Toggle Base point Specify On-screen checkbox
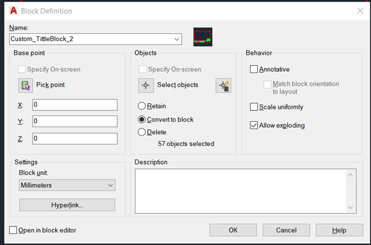This screenshot has width=371, height=245. [x=22, y=69]
